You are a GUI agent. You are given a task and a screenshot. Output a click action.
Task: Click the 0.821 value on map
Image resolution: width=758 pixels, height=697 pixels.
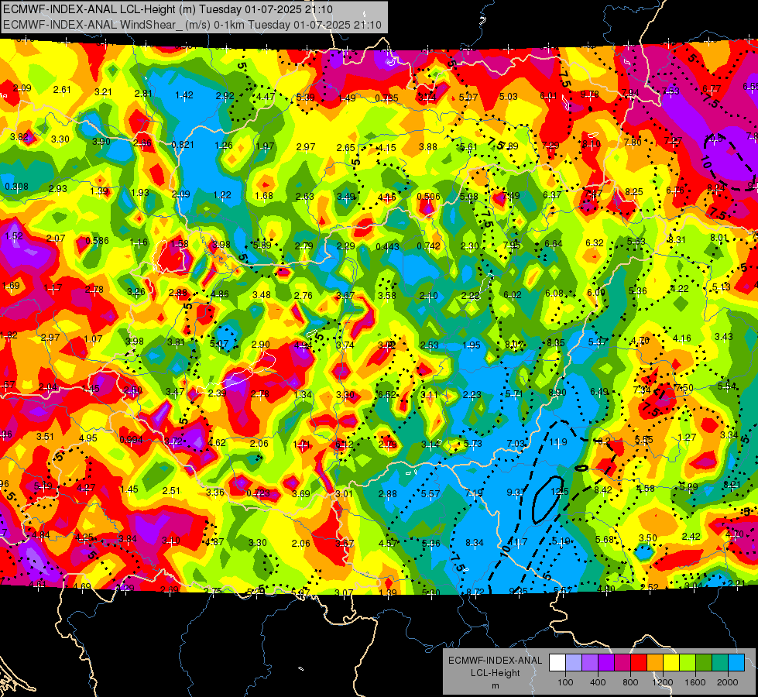tap(183, 144)
